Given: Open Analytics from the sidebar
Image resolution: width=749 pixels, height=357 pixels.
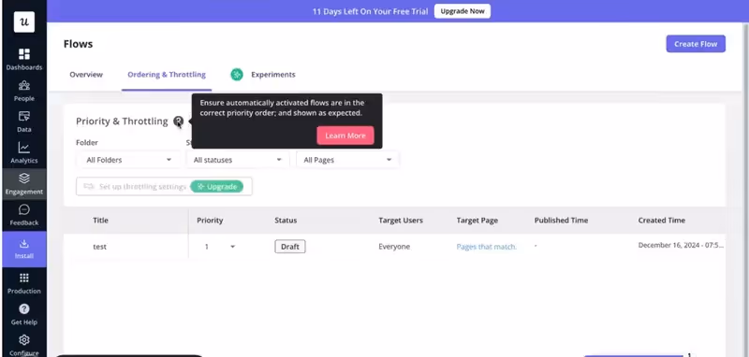Looking at the screenshot, I should 24,152.
